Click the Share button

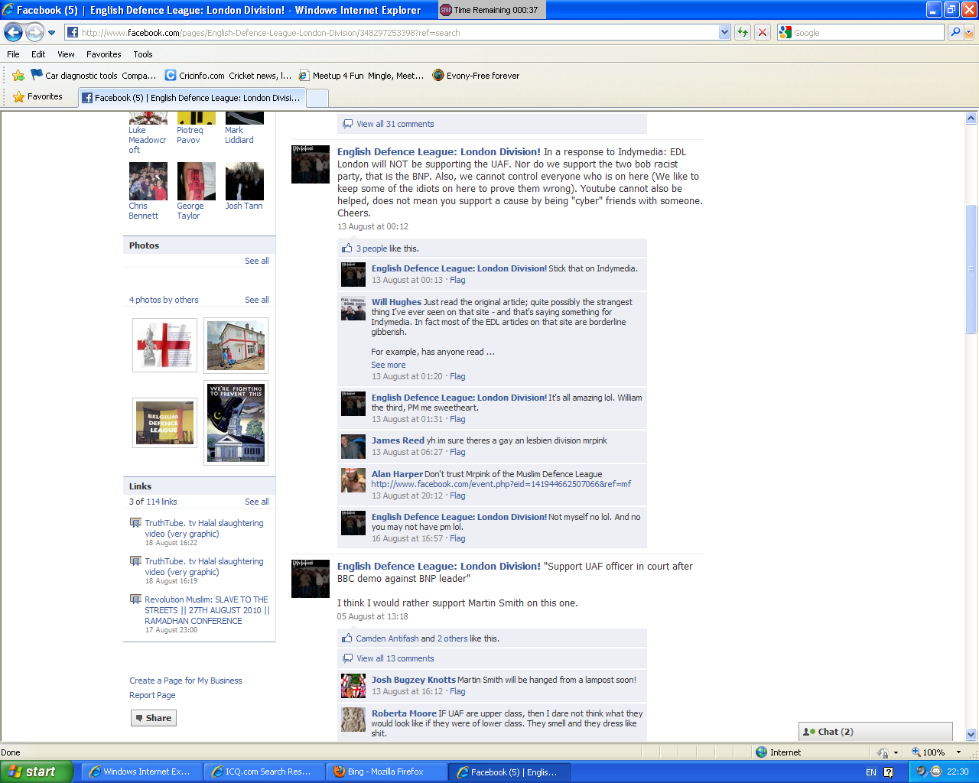153,718
